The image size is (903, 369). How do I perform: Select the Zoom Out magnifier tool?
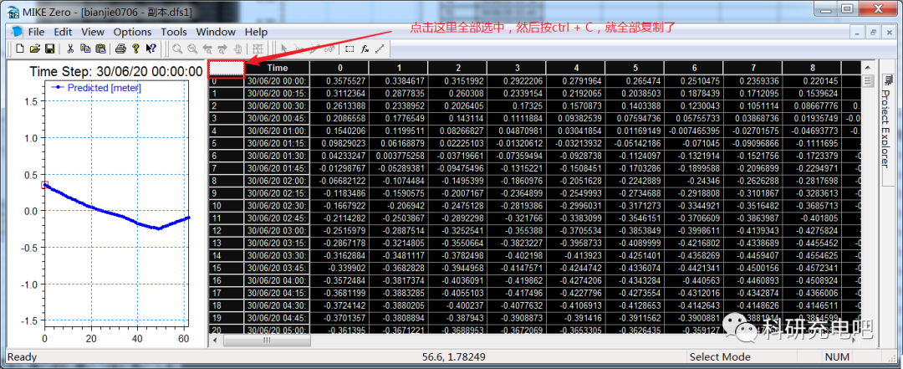point(192,49)
